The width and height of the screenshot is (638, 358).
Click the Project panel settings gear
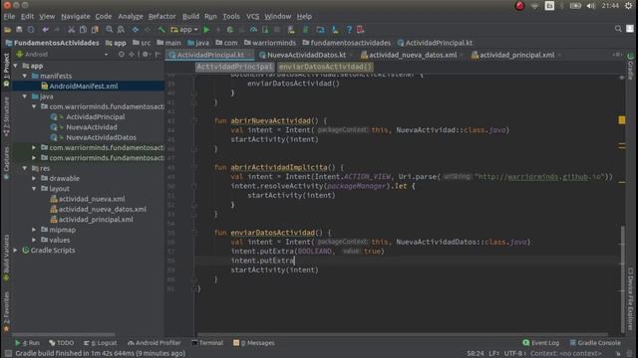point(146,54)
